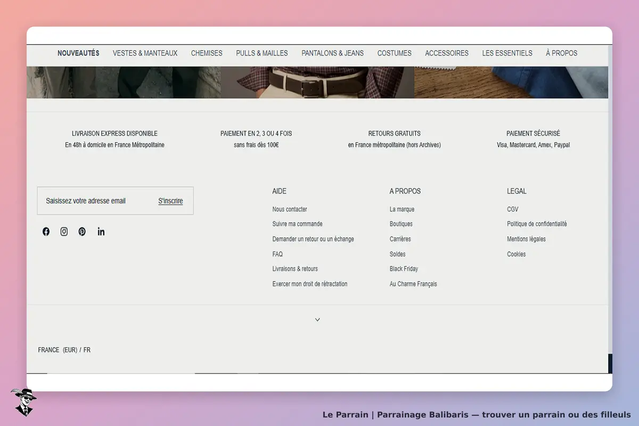The height and width of the screenshot is (426, 639).
Task: Open the Politique de confidentialité link
Action: pyautogui.click(x=537, y=224)
